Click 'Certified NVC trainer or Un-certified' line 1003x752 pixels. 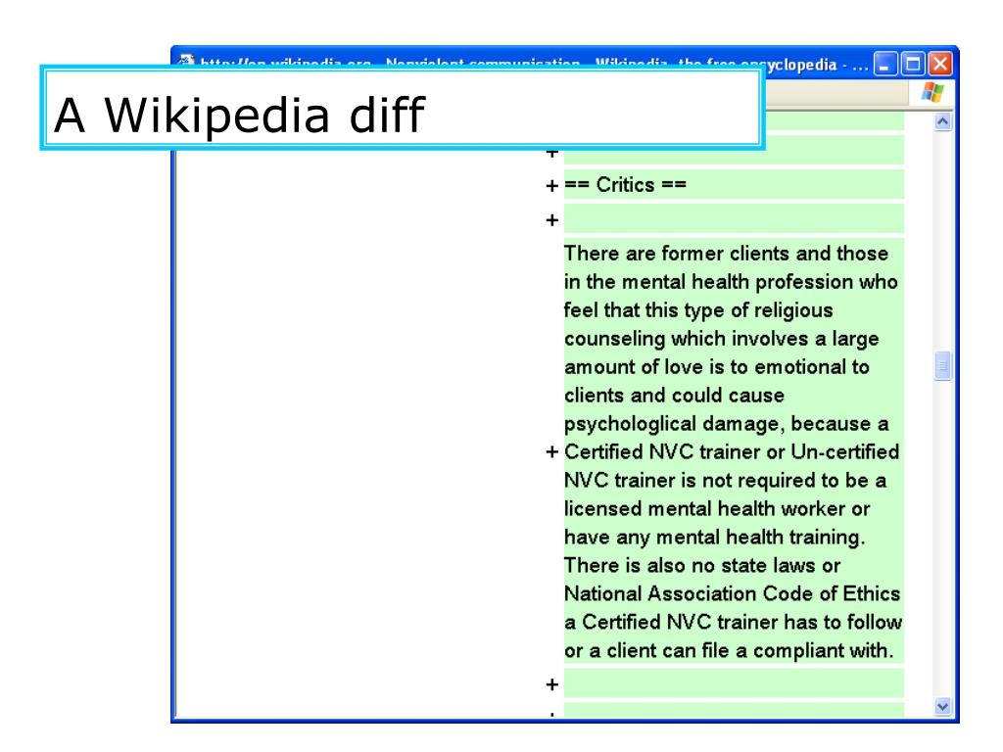click(732, 452)
